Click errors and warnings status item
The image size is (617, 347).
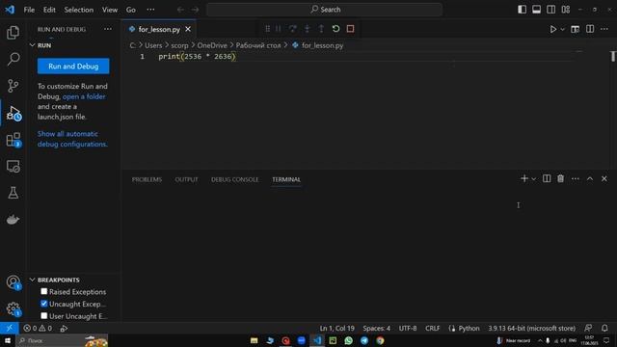click(38, 328)
